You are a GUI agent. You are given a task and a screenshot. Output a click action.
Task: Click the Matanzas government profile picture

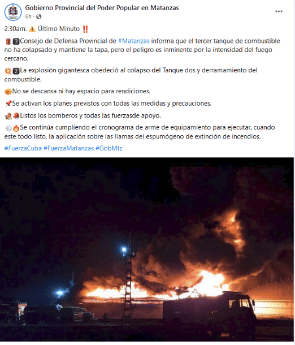(13, 12)
